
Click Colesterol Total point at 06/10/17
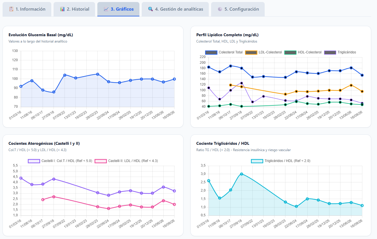pyautogui.click(x=230, y=66)
